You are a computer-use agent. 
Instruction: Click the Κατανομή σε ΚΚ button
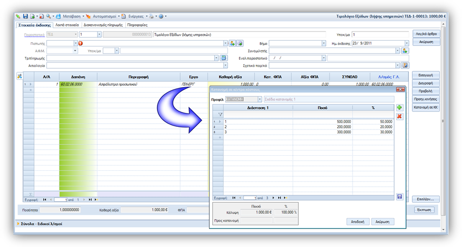426,107
